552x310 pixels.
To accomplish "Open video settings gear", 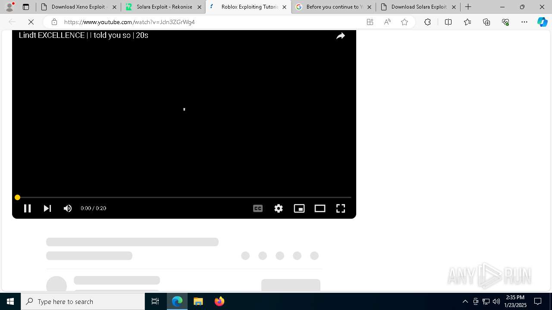I will [x=279, y=208].
